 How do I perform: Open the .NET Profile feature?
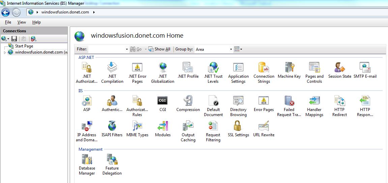188,70
